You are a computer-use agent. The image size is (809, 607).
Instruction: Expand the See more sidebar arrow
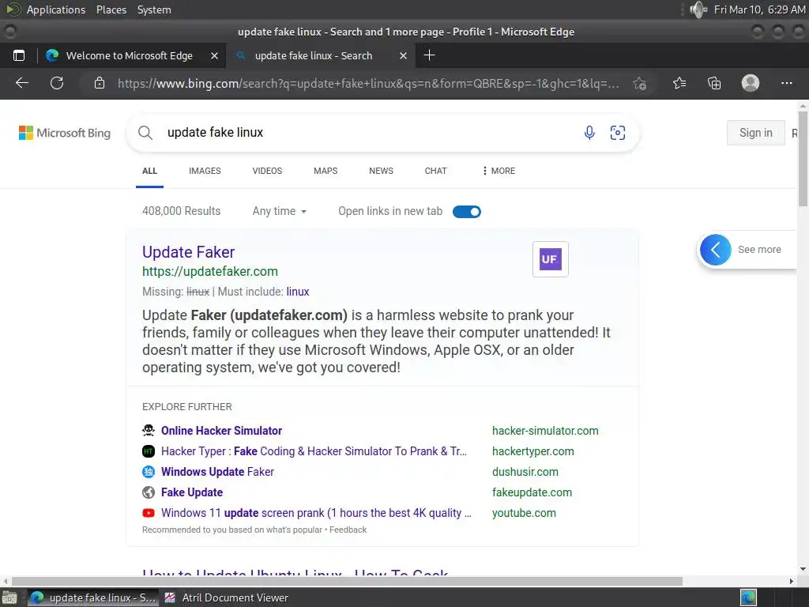[715, 250]
